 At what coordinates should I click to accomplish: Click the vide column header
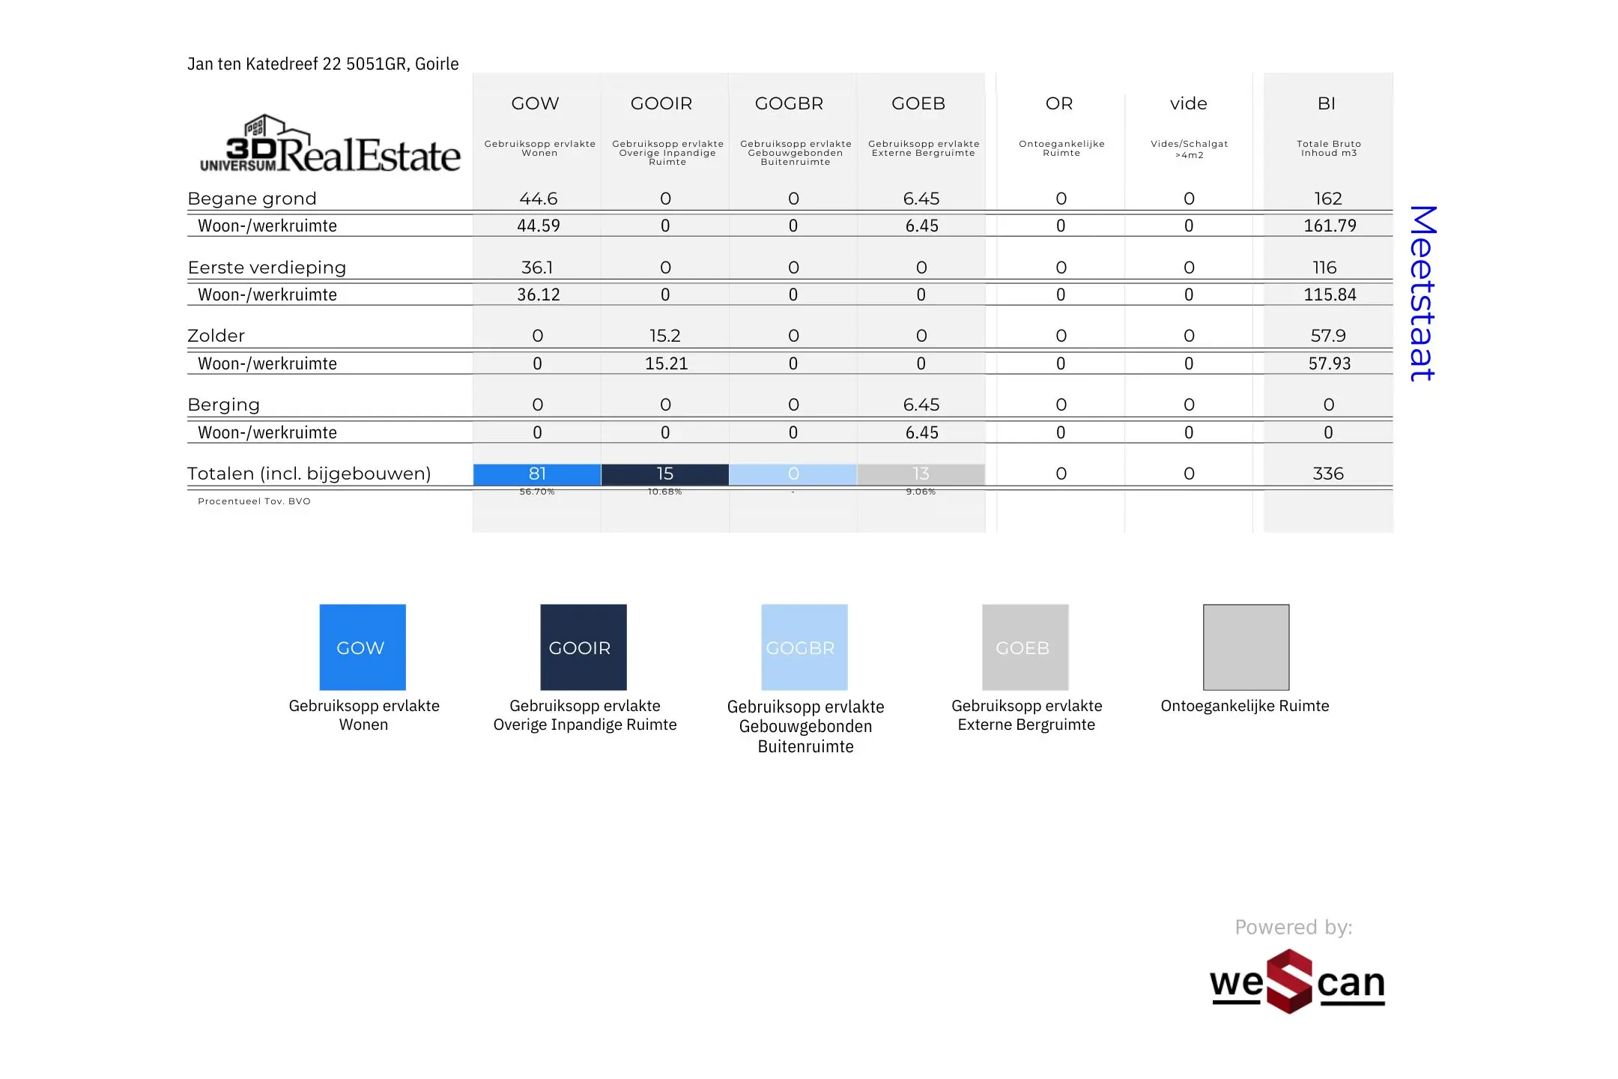[1189, 103]
